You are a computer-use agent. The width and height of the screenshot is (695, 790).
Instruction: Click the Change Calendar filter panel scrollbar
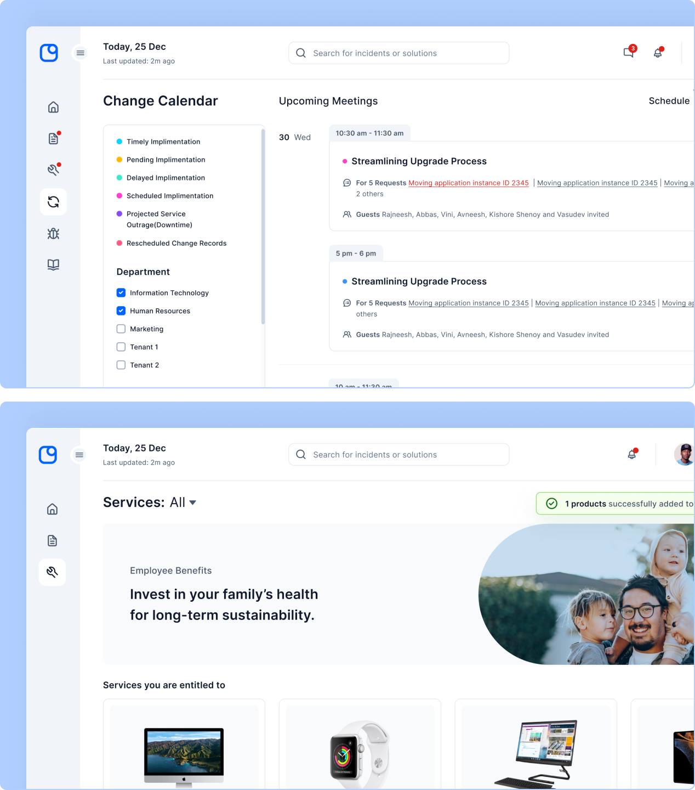click(x=263, y=227)
